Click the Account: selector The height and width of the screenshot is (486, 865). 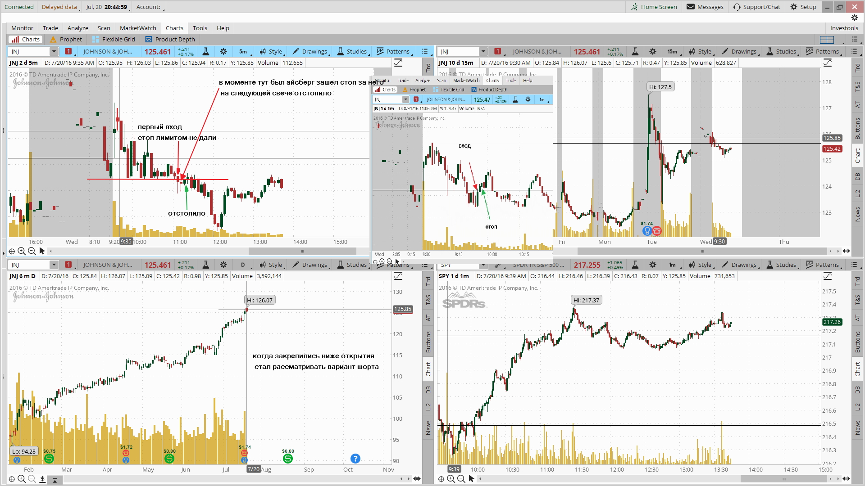[x=149, y=7]
